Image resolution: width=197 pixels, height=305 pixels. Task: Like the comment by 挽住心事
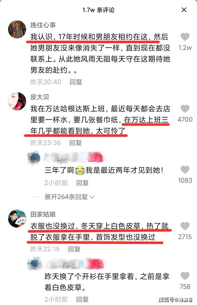pyautogui.click(x=185, y=37)
